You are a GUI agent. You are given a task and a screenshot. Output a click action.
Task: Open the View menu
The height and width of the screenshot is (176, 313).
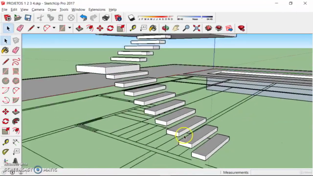24,10
